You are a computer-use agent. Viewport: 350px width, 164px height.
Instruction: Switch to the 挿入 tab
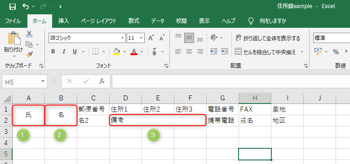[64, 21]
